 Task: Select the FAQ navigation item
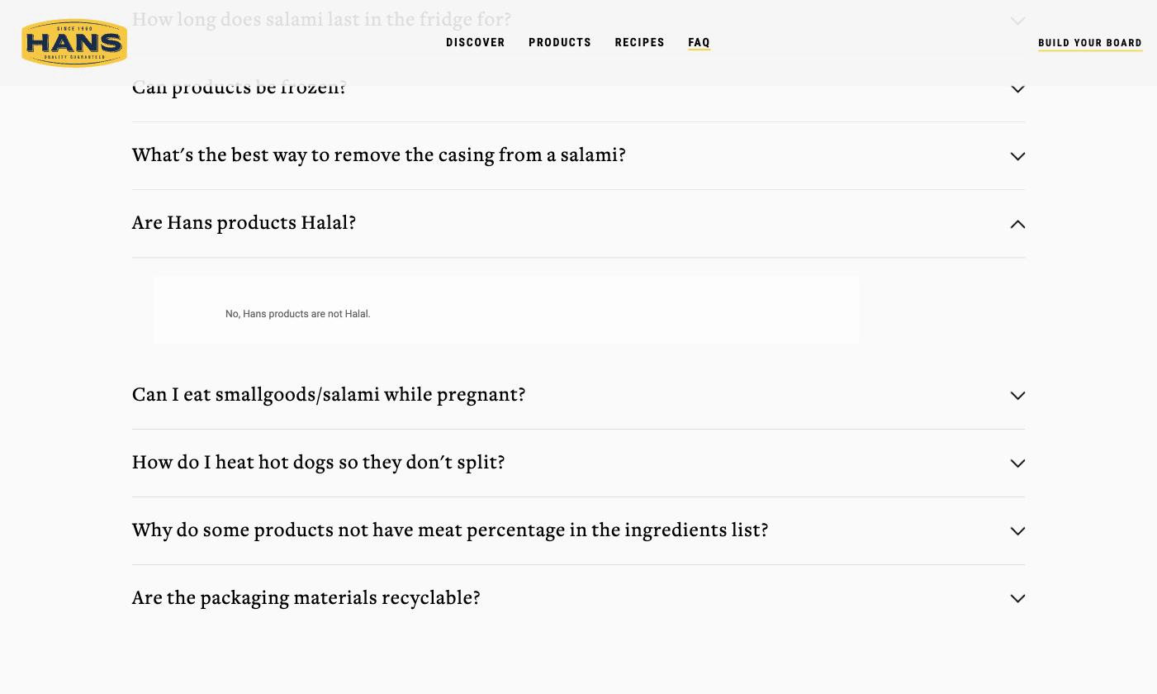[699, 43]
